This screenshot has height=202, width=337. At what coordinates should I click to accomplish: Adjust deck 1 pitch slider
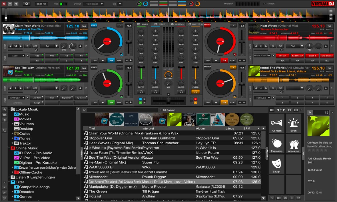pyautogui.click(x=129, y=42)
